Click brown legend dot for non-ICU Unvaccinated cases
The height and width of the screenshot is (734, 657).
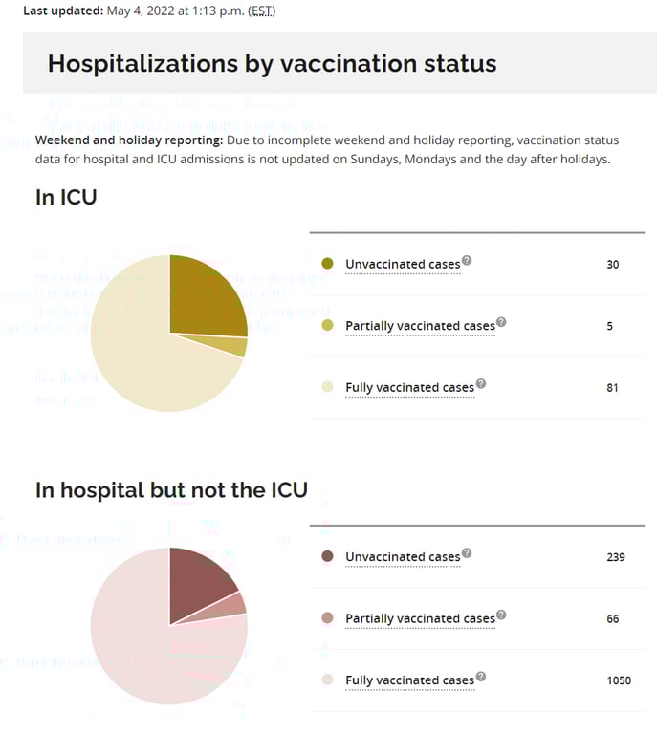point(328,556)
